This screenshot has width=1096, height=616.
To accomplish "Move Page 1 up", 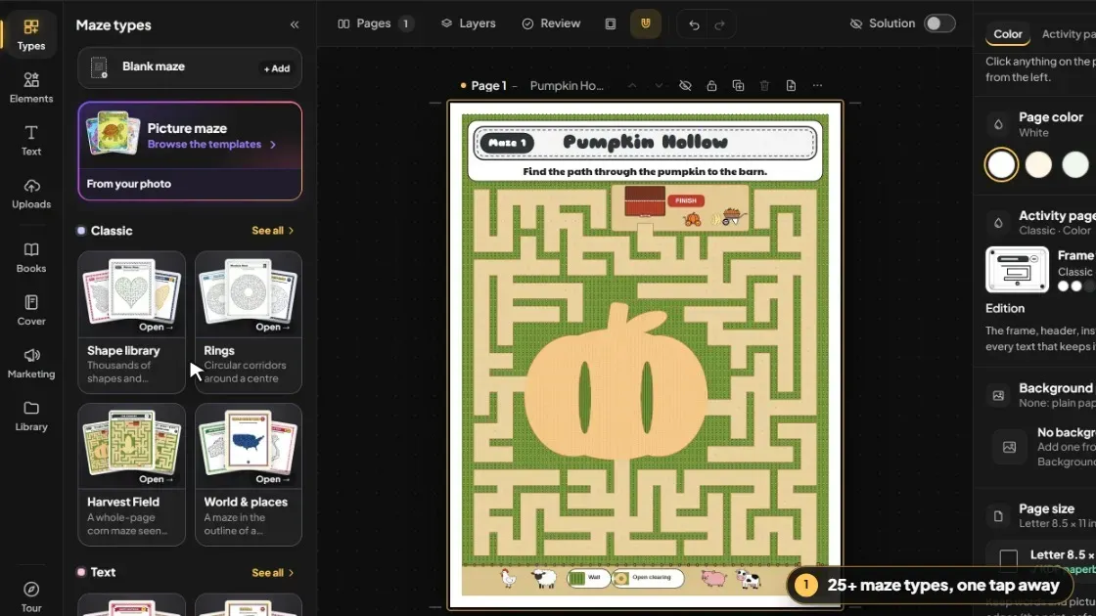I will coord(632,86).
